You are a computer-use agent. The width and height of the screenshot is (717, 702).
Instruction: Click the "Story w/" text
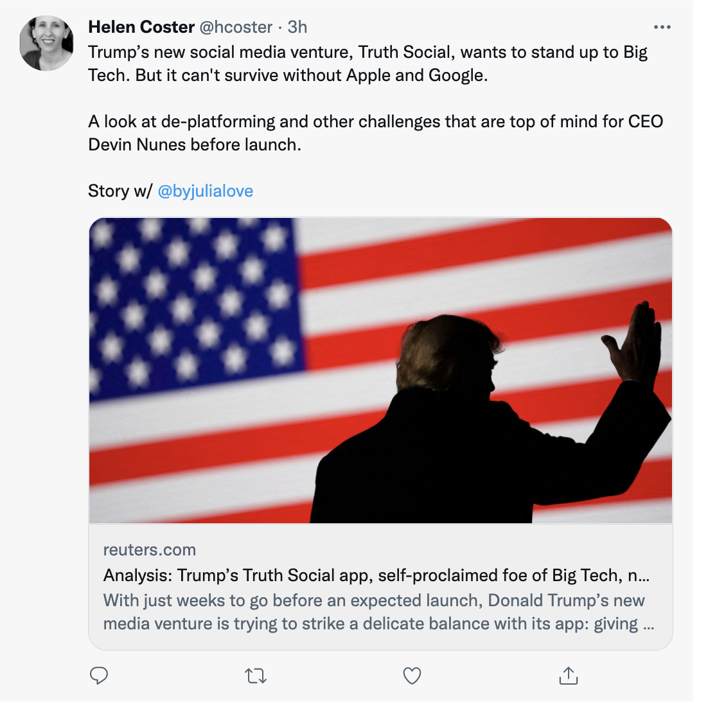[x=119, y=191]
